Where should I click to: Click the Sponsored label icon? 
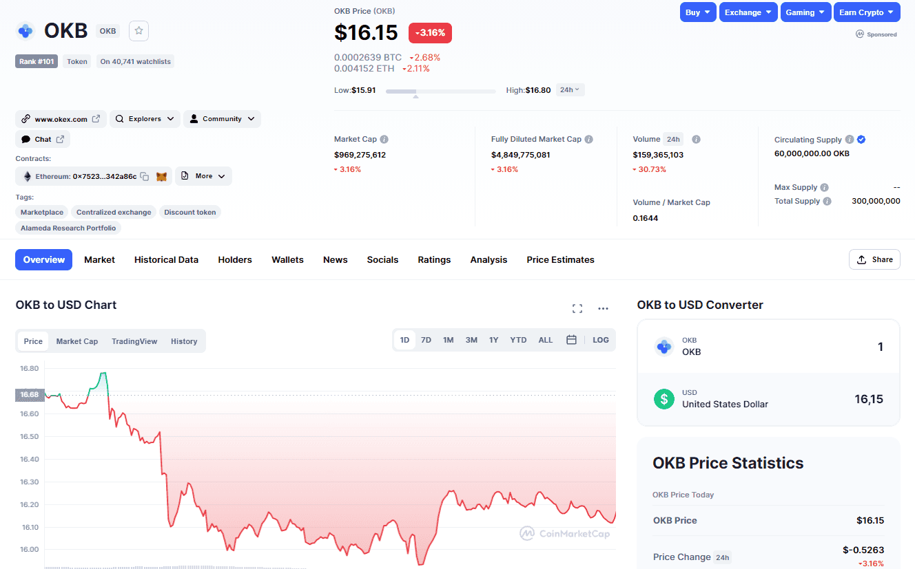click(860, 34)
